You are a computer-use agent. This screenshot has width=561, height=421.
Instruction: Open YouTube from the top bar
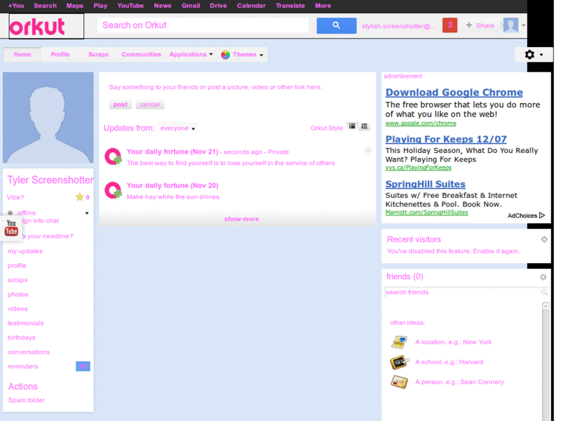pyautogui.click(x=130, y=6)
